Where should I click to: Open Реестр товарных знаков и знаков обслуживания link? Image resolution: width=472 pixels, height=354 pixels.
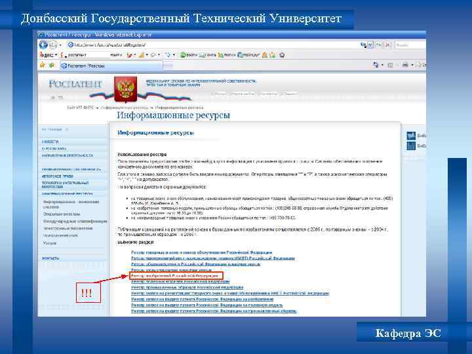[x=202, y=252]
